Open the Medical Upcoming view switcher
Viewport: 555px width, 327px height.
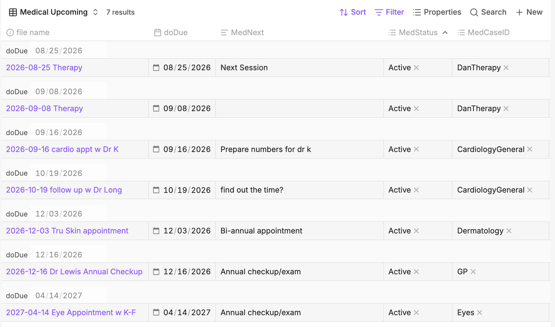coord(53,12)
